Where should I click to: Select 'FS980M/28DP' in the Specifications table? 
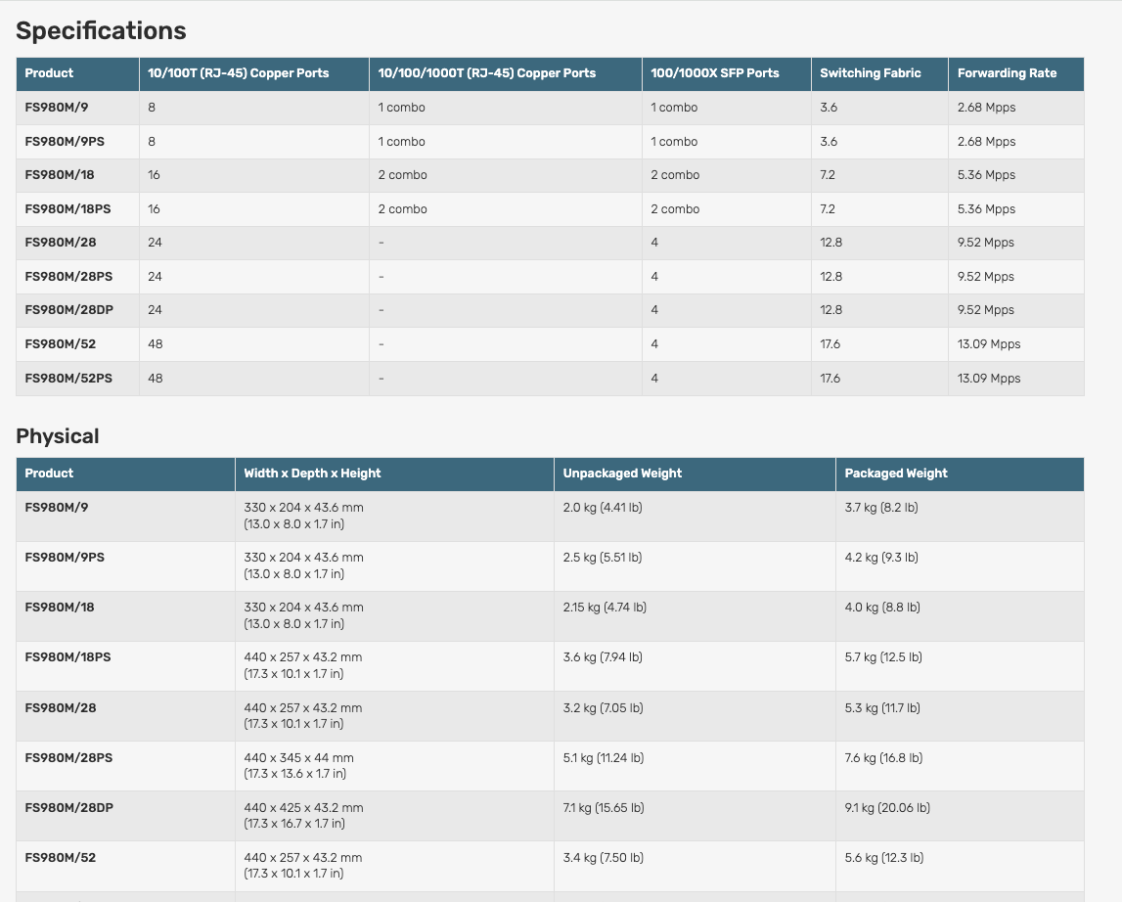(x=68, y=310)
